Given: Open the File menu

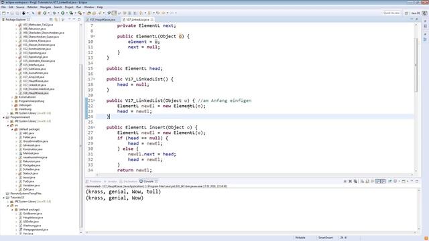Looking at the screenshot, I should (3, 7).
